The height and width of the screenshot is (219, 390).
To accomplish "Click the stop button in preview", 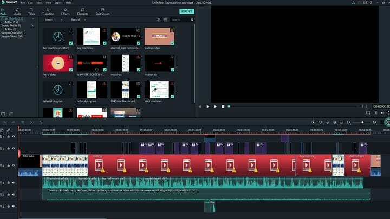I will (x=223, y=107).
